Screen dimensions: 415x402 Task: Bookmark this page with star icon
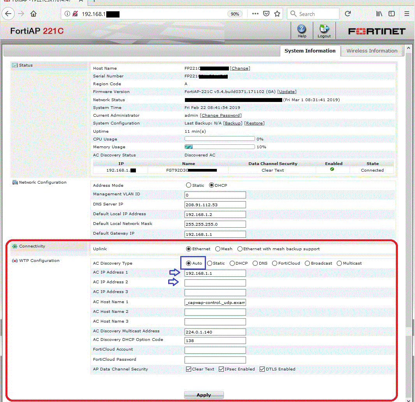[277, 14]
